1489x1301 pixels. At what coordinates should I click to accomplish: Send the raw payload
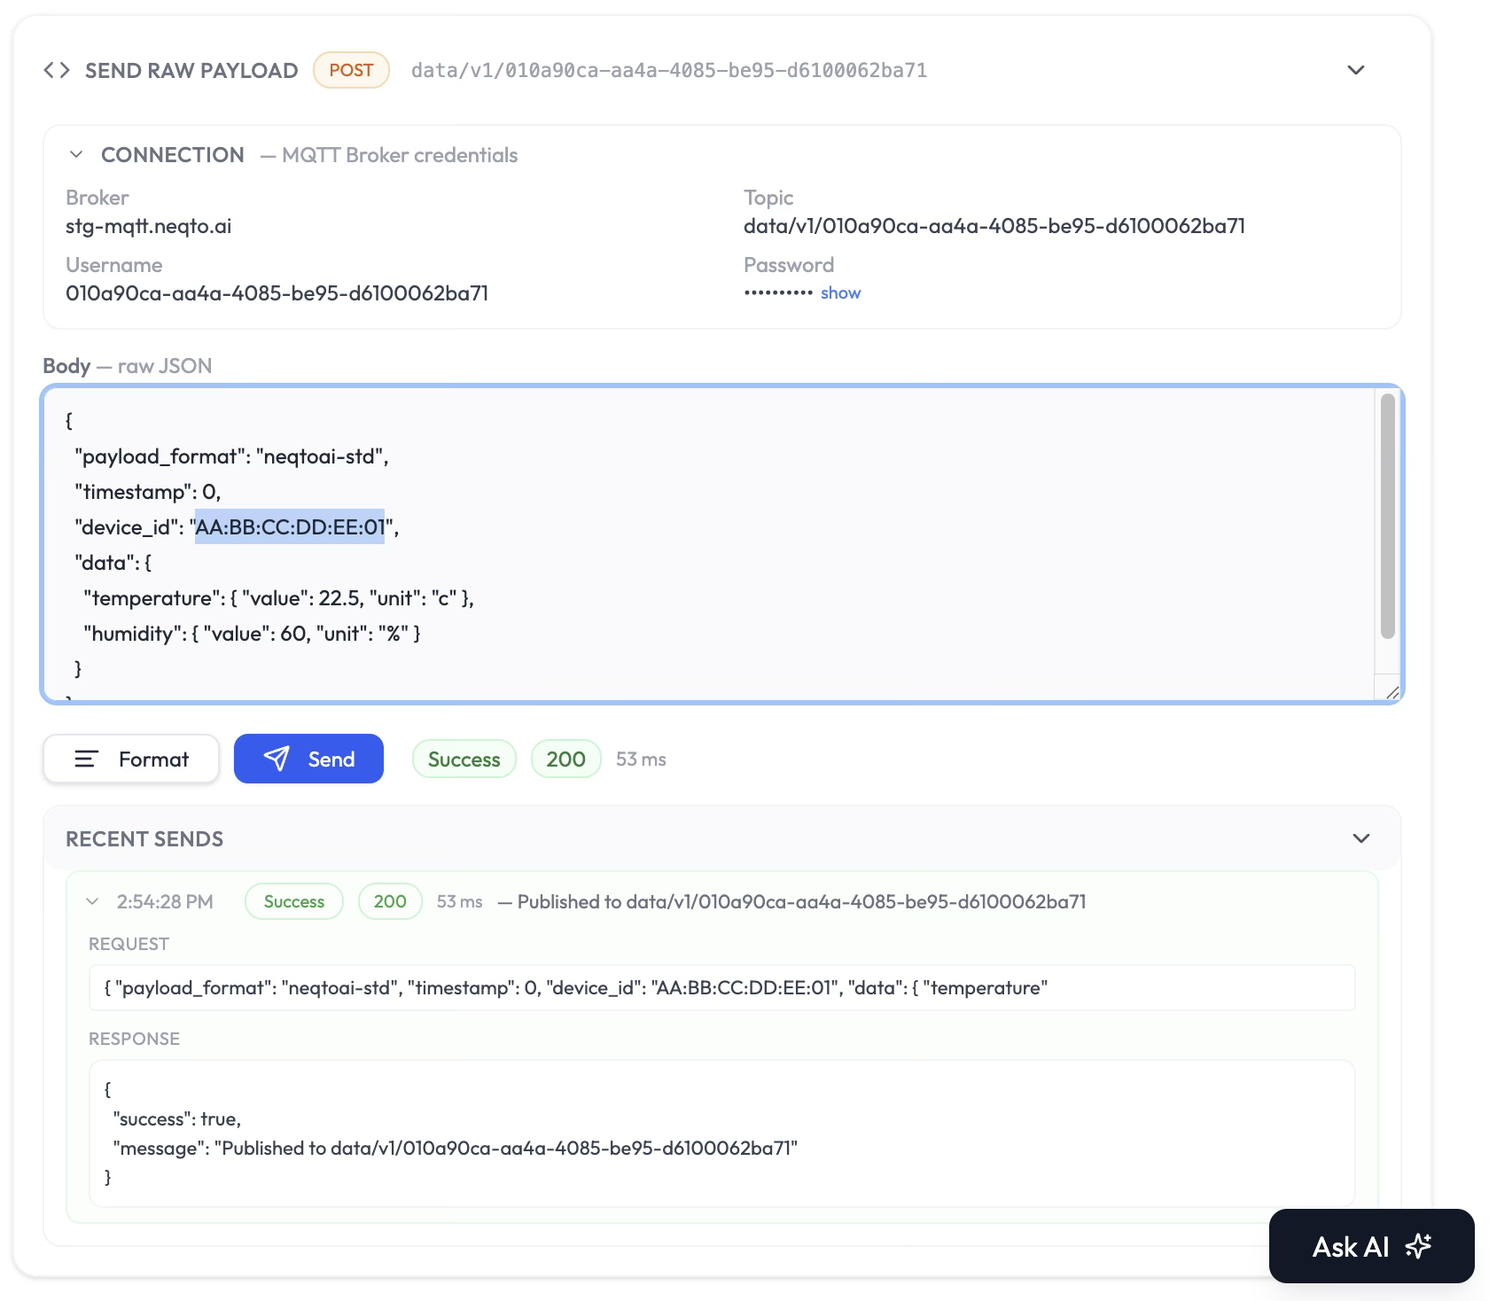[308, 759]
